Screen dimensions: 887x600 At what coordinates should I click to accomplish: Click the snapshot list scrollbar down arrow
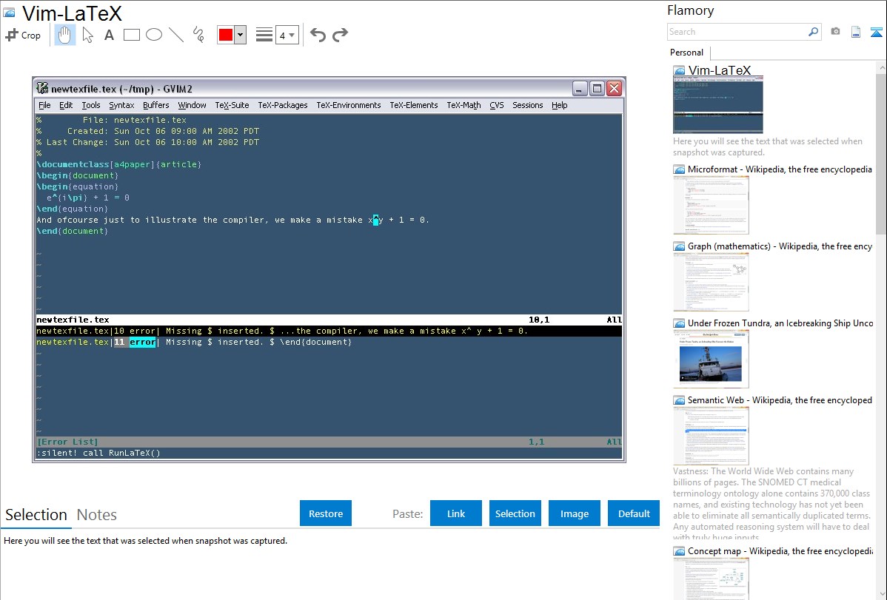pos(882,594)
